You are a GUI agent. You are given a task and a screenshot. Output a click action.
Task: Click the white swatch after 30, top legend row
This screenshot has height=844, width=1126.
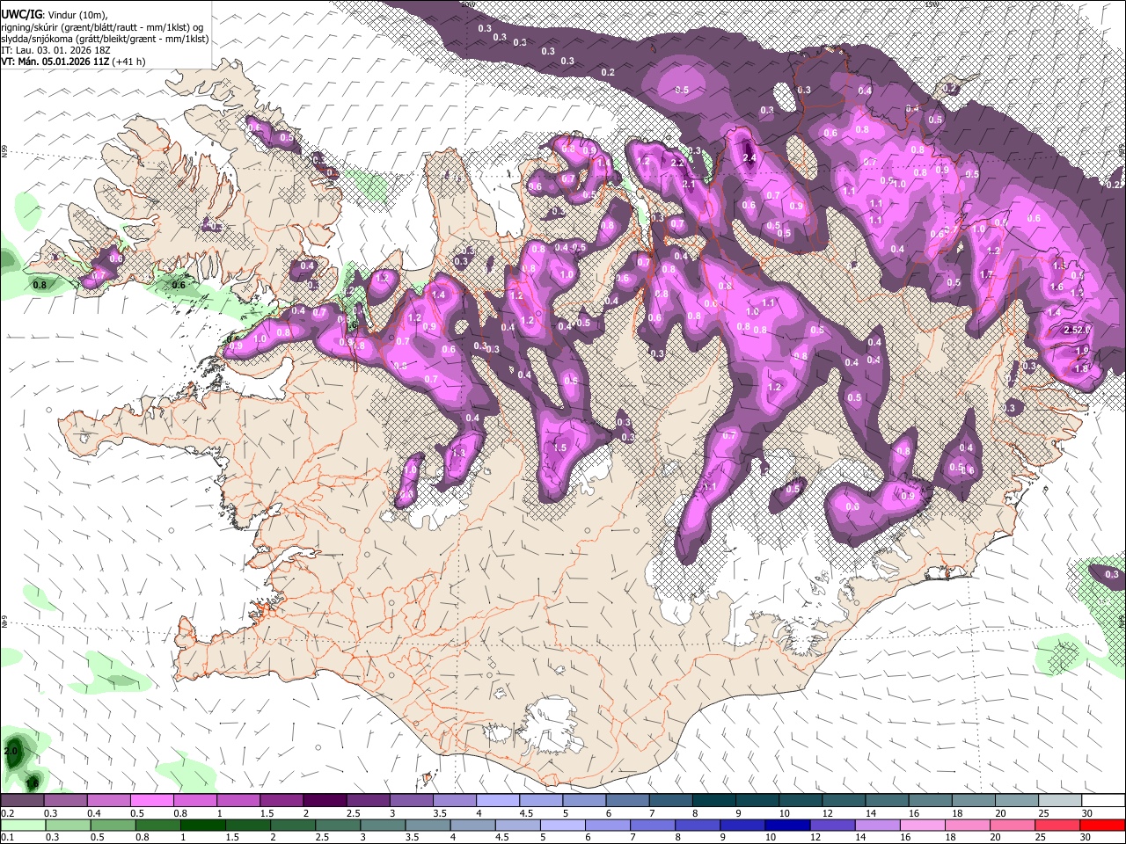pyautogui.click(x=1103, y=801)
